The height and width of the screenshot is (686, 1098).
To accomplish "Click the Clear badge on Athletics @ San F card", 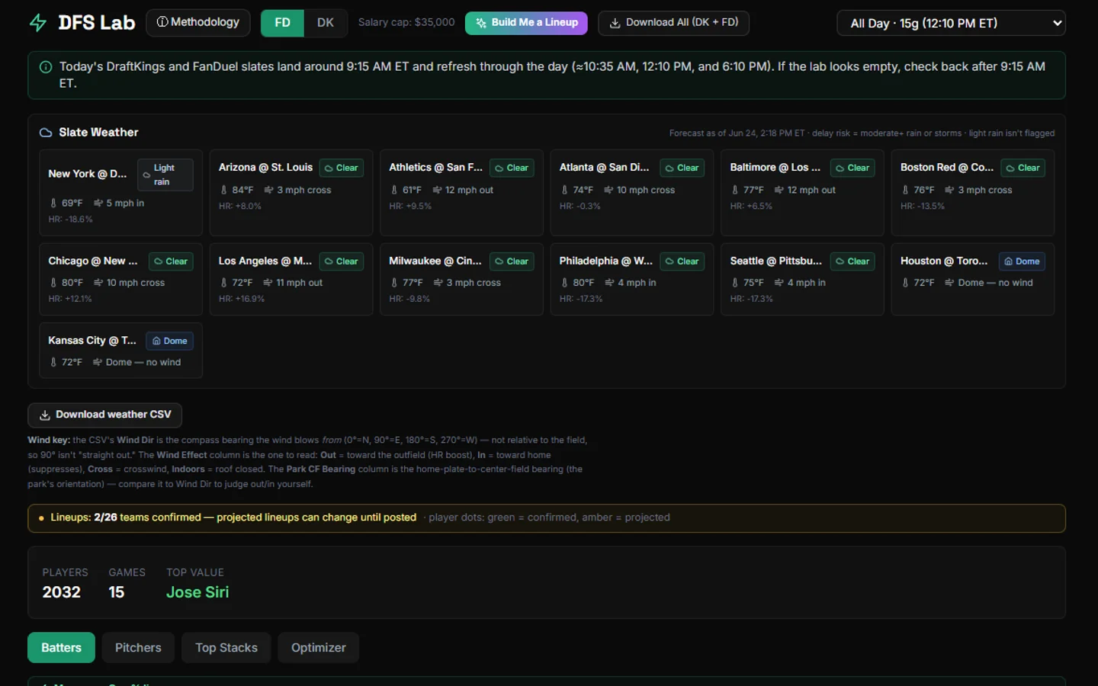I will [512, 168].
